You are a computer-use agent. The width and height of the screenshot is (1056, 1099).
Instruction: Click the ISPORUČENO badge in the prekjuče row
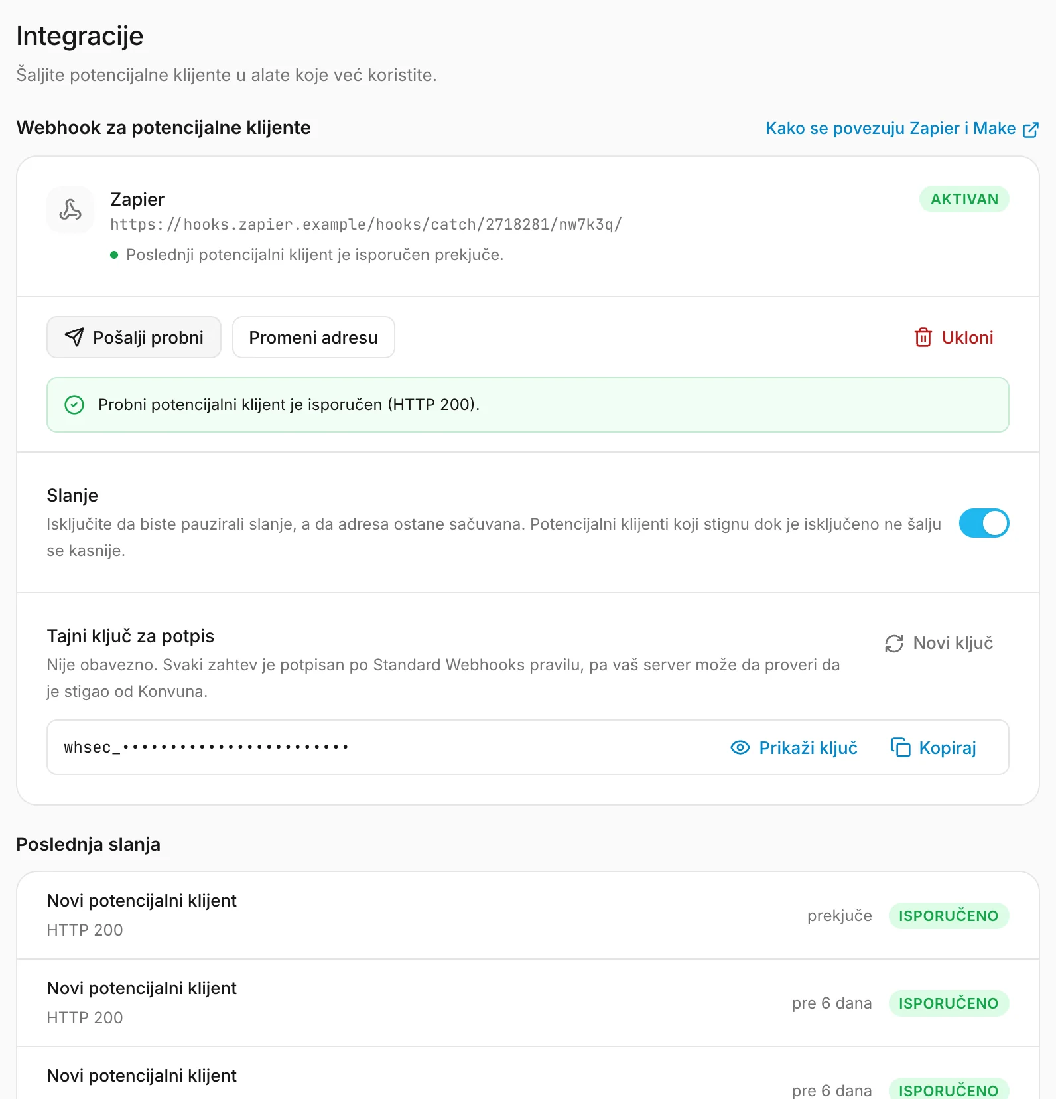point(949,916)
